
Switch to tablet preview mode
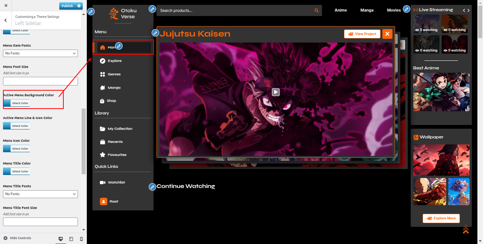click(71, 239)
